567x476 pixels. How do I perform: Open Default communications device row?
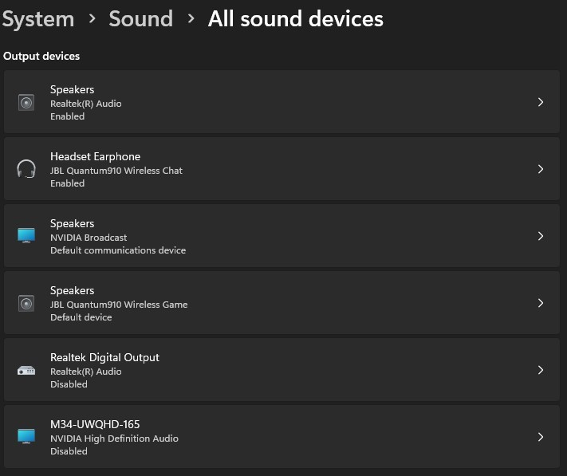coord(282,236)
